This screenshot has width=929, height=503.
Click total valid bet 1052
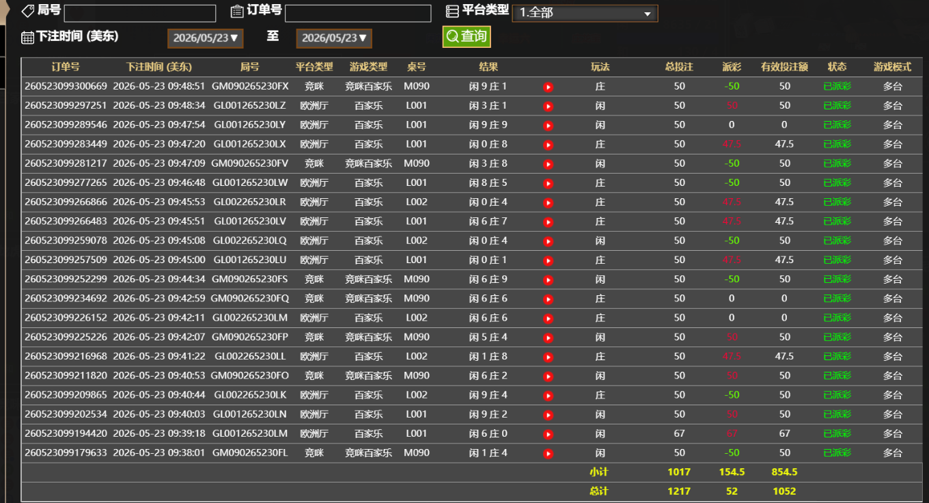784,491
